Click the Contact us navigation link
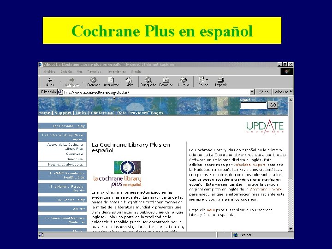Image resolution: width=332 pixels, height=249 pixels. 101,113
